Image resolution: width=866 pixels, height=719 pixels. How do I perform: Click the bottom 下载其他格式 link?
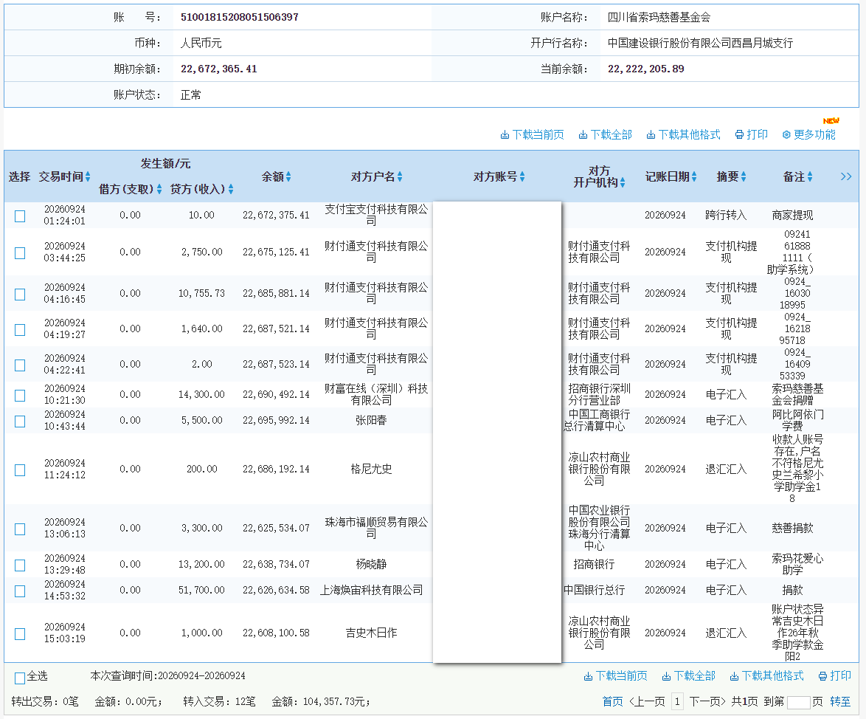(x=772, y=676)
